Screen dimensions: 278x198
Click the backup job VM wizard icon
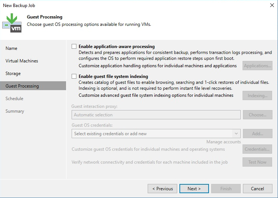tap(12, 23)
